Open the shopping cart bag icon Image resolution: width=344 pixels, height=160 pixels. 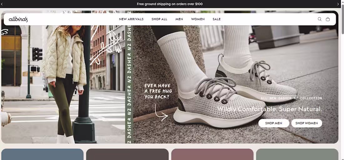tap(327, 19)
